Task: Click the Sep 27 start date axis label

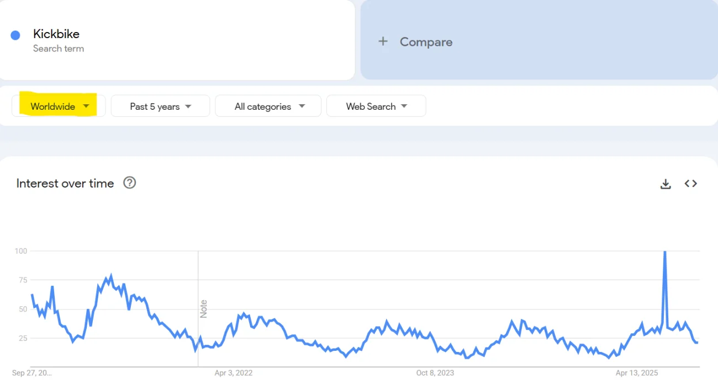Action: coord(32,373)
